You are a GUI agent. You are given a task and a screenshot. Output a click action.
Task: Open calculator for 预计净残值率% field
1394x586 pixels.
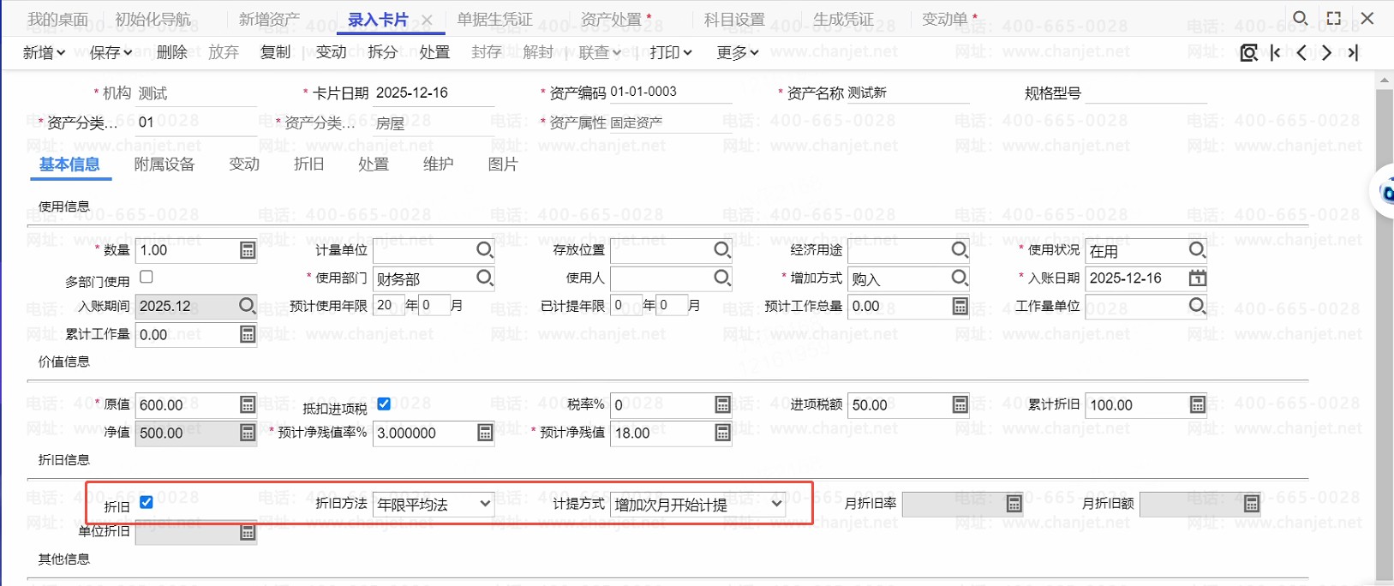(x=485, y=433)
